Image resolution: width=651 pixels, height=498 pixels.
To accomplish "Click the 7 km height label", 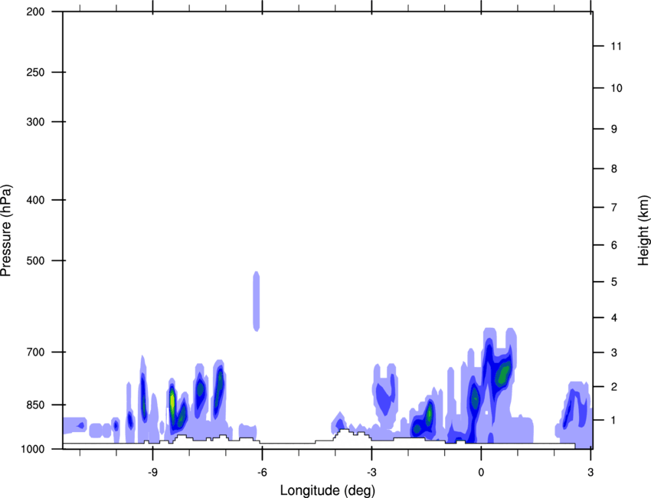I will (x=614, y=207).
